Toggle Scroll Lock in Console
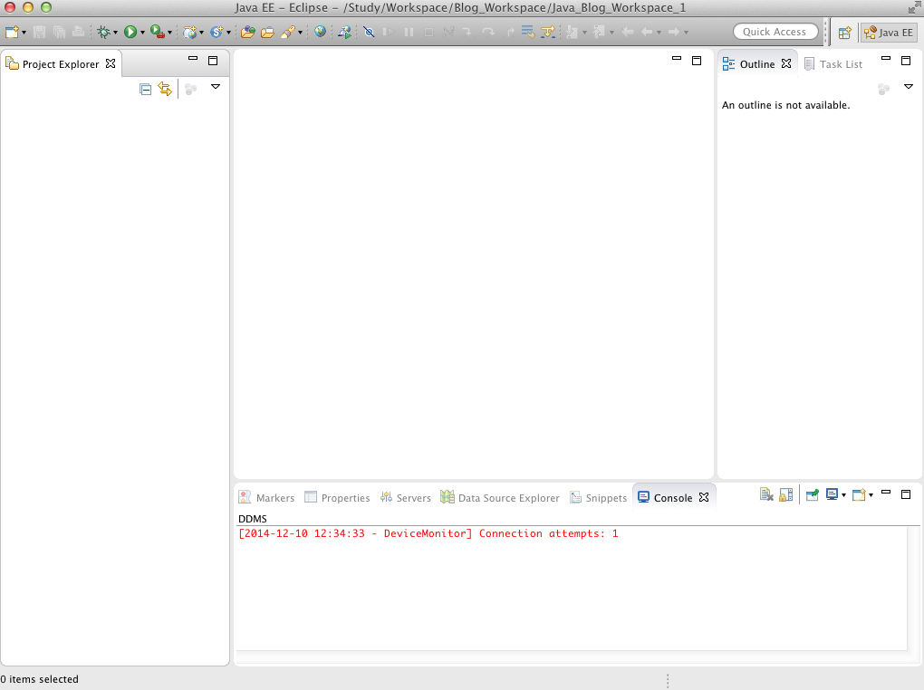This screenshot has height=690, width=924. point(786,495)
